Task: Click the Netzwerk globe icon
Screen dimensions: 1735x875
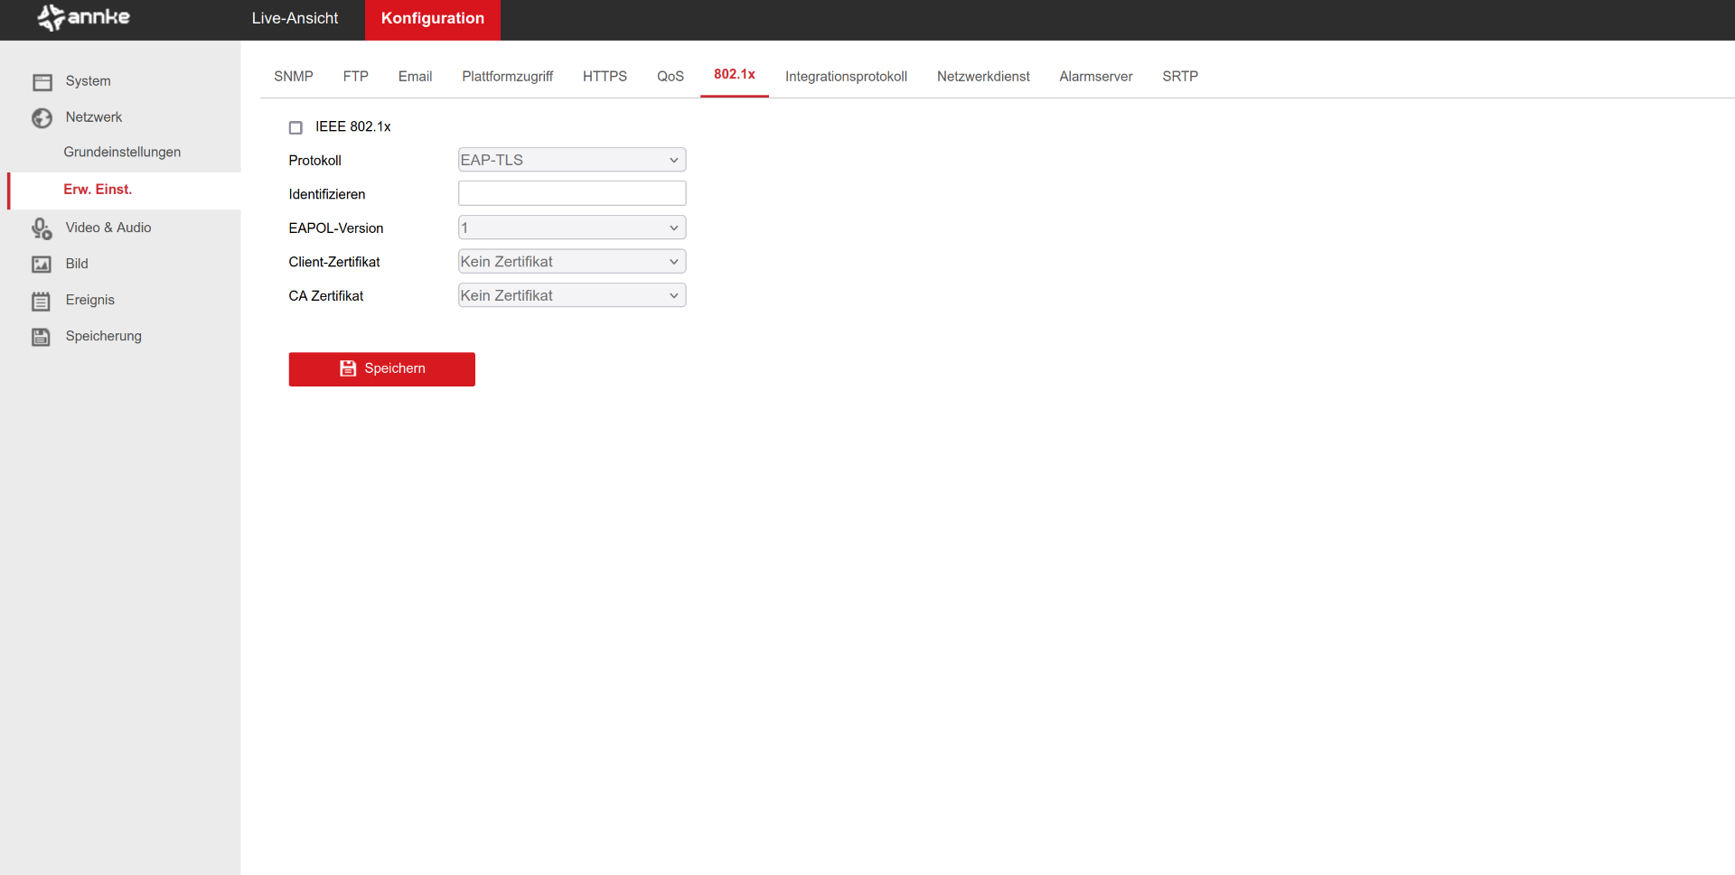Action: tap(42, 118)
